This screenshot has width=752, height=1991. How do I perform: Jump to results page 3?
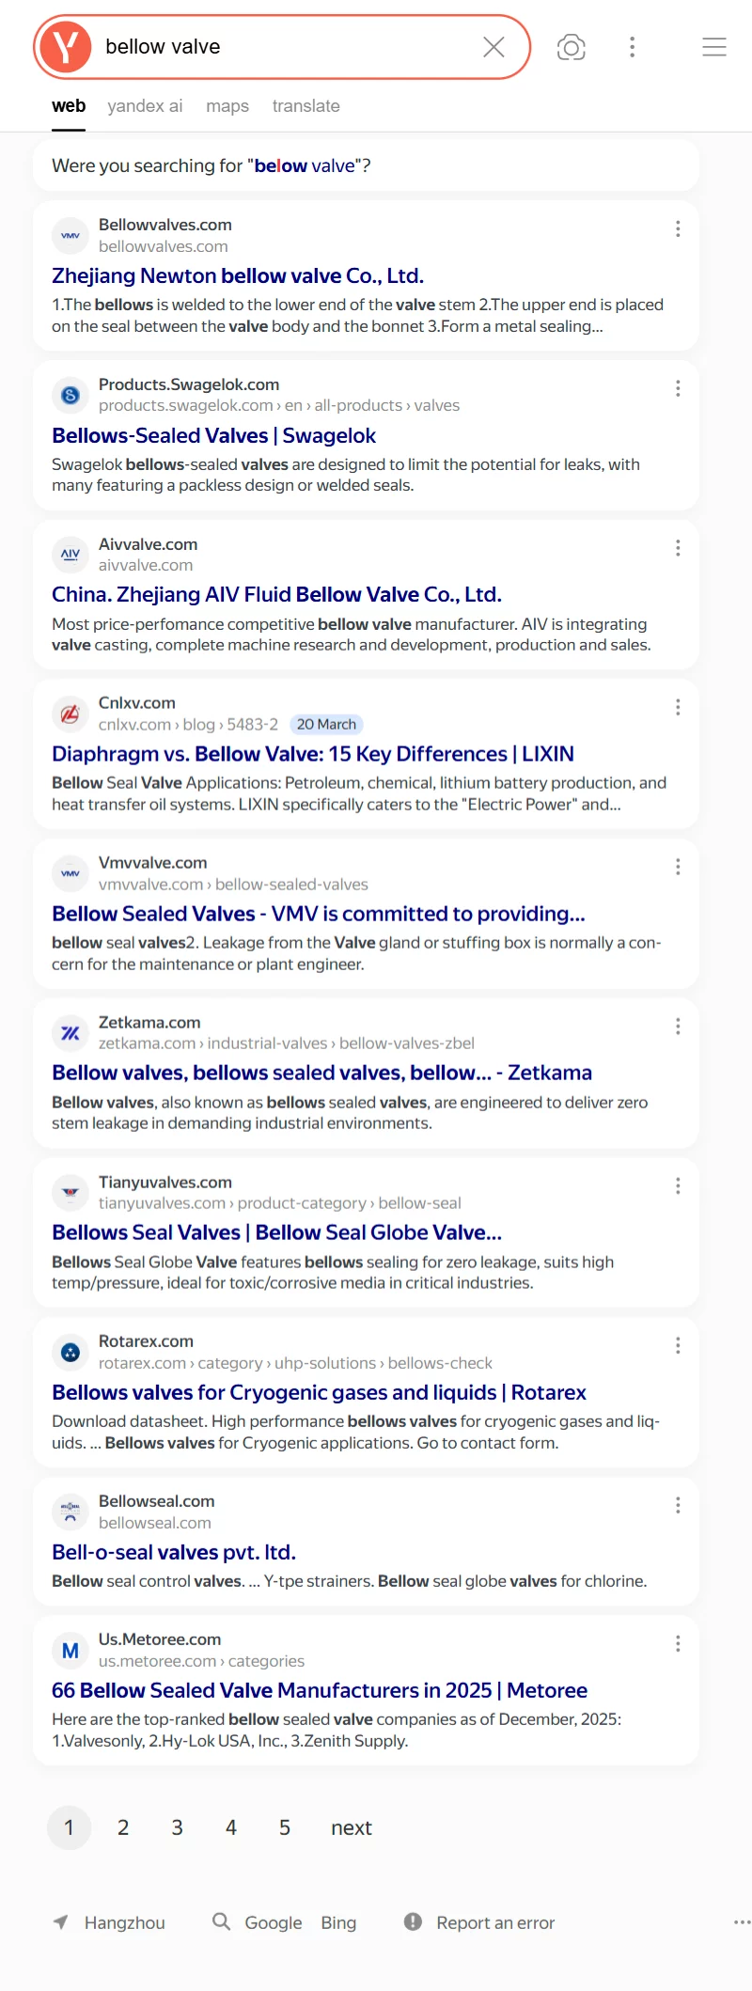pyautogui.click(x=177, y=1827)
